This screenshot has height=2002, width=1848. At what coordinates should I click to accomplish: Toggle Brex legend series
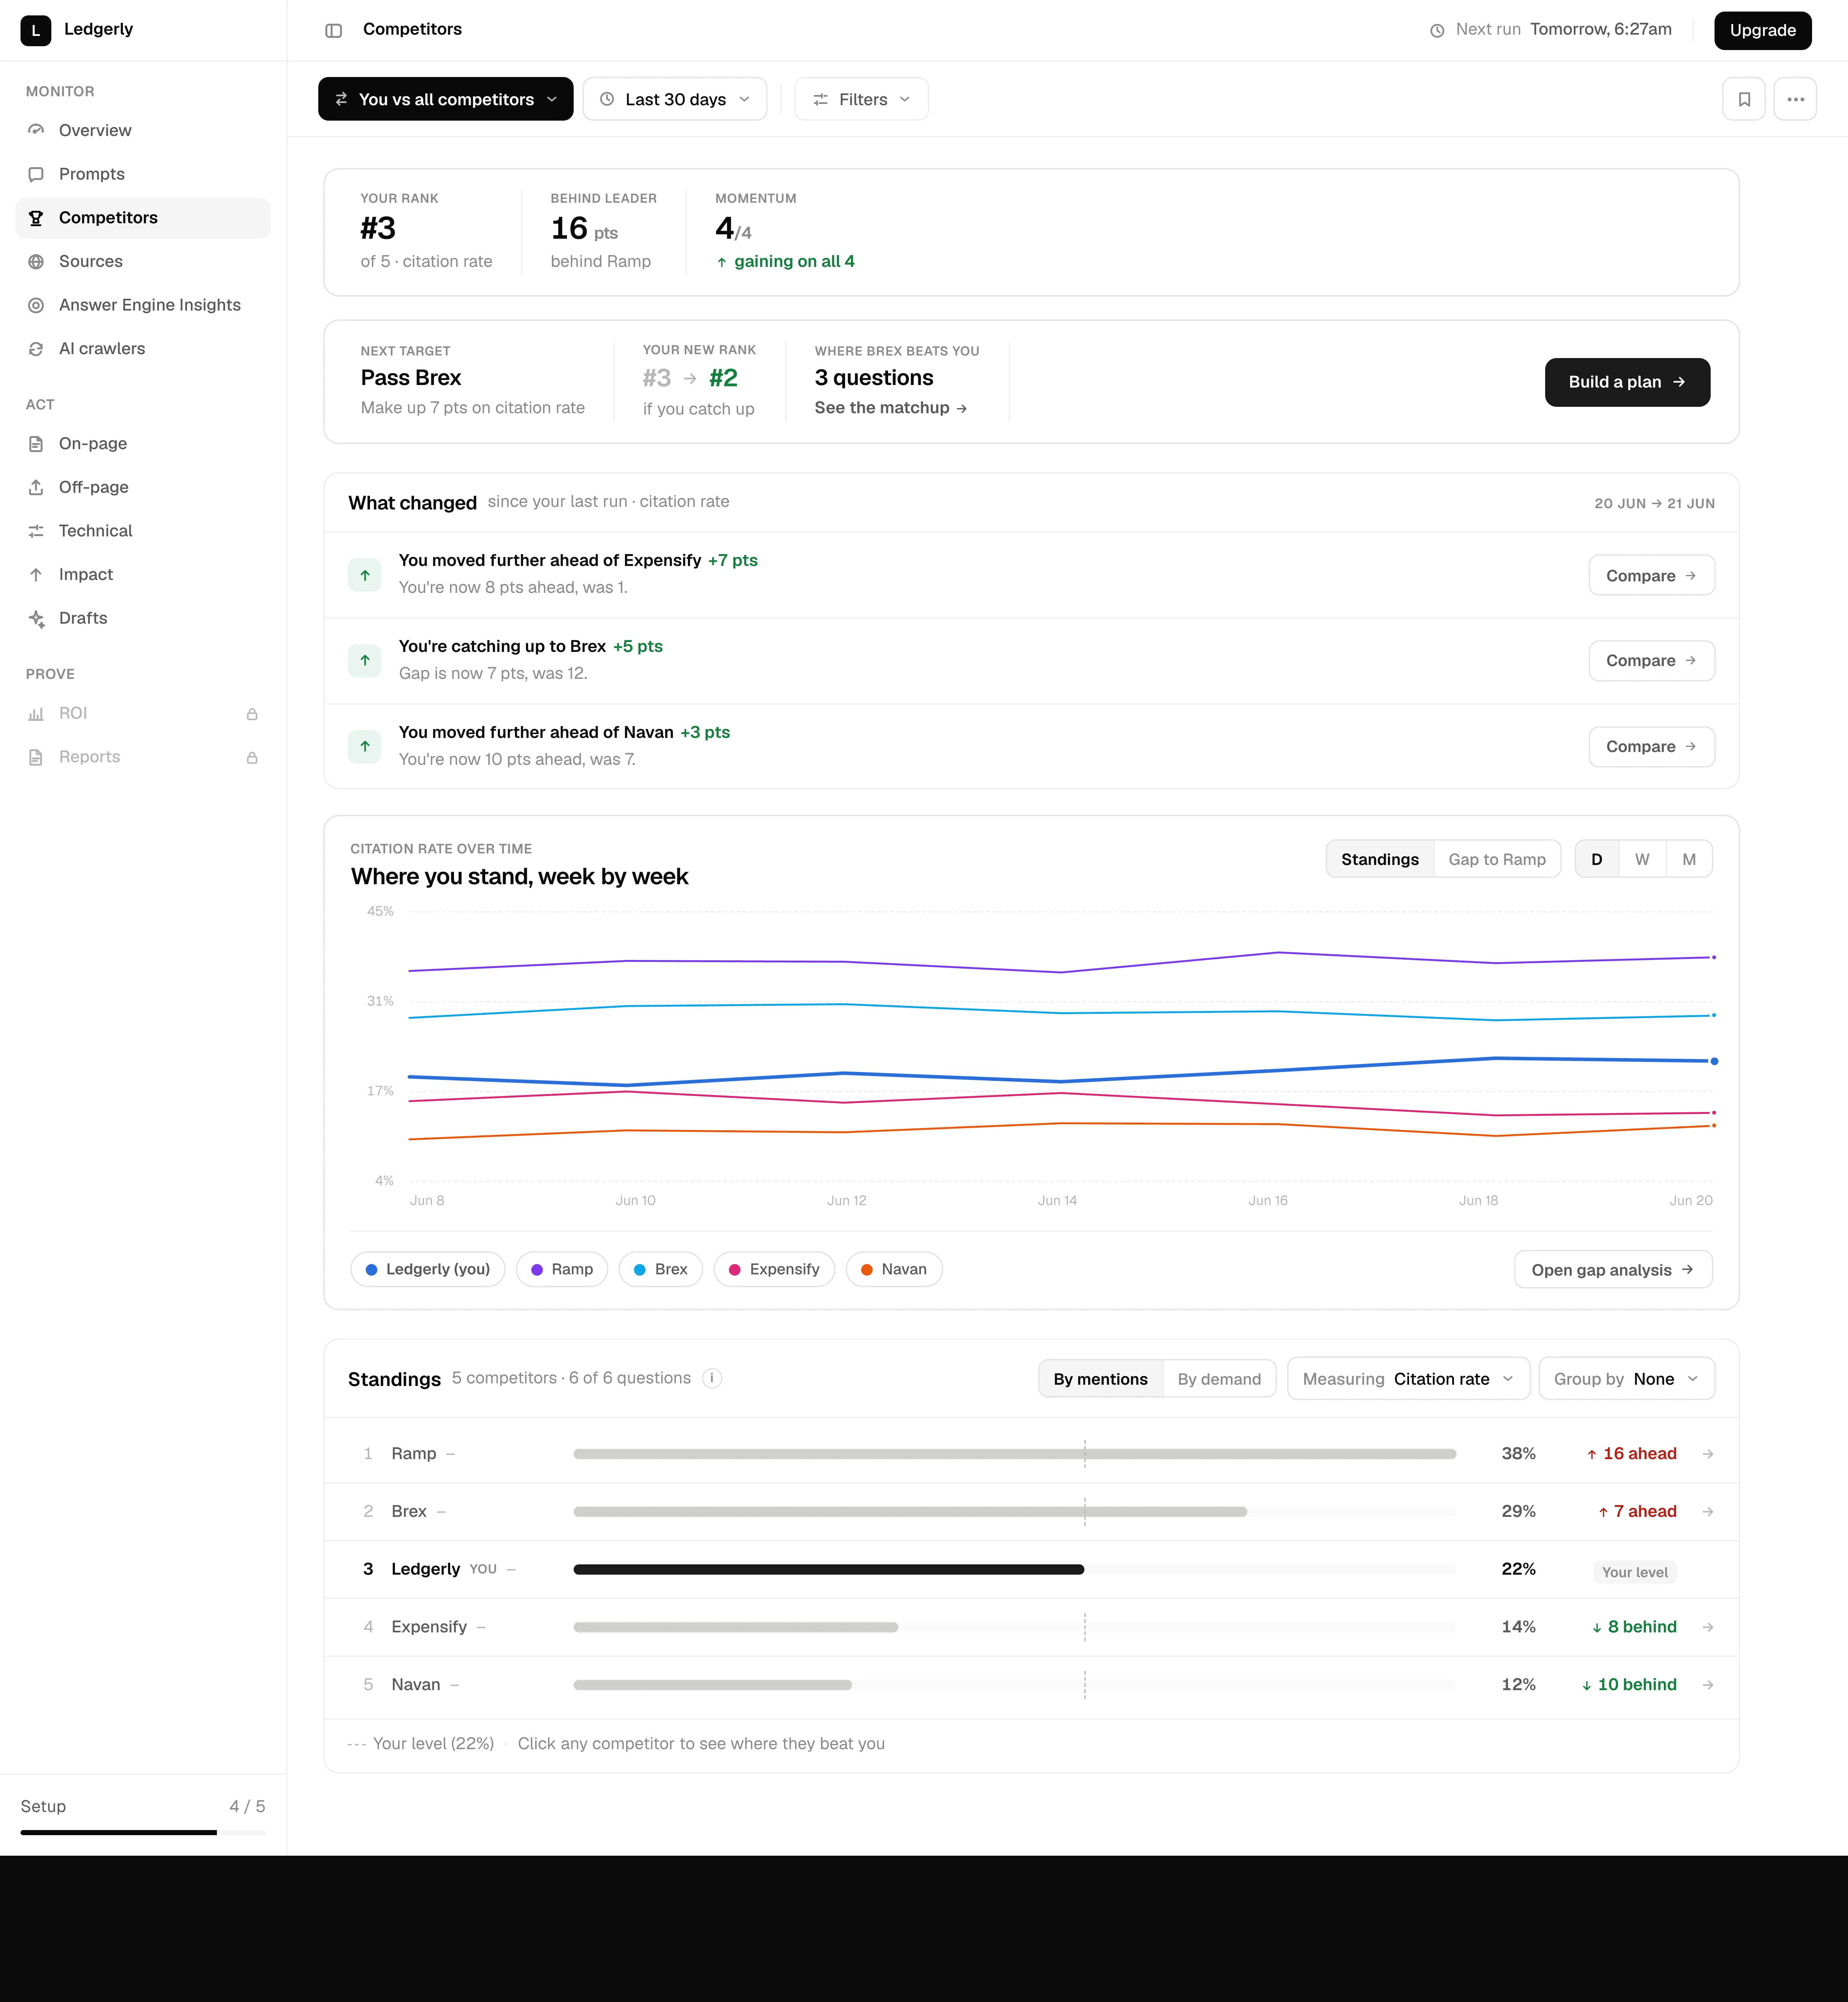(x=661, y=1269)
